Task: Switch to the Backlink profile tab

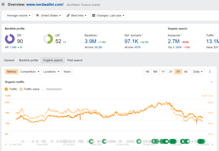Action: pyautogui.click(x=29, y=60)
